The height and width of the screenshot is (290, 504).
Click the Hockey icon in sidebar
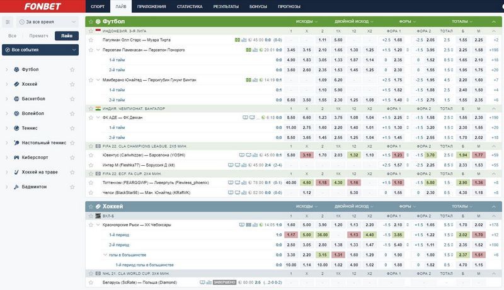(x=16, y=84)
